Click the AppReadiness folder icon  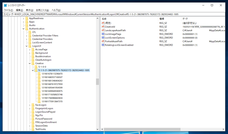(27, 18)
